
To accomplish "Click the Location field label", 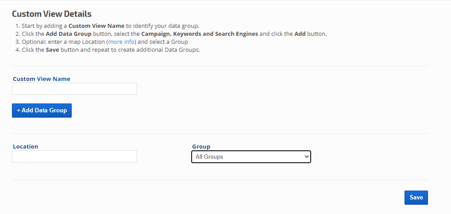I will click(26, 146).
